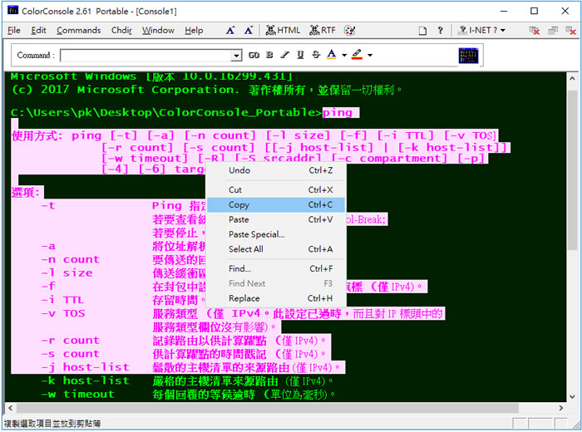582x432 pixels.
Task: Toggle underline text formatting
Action: 300,56
